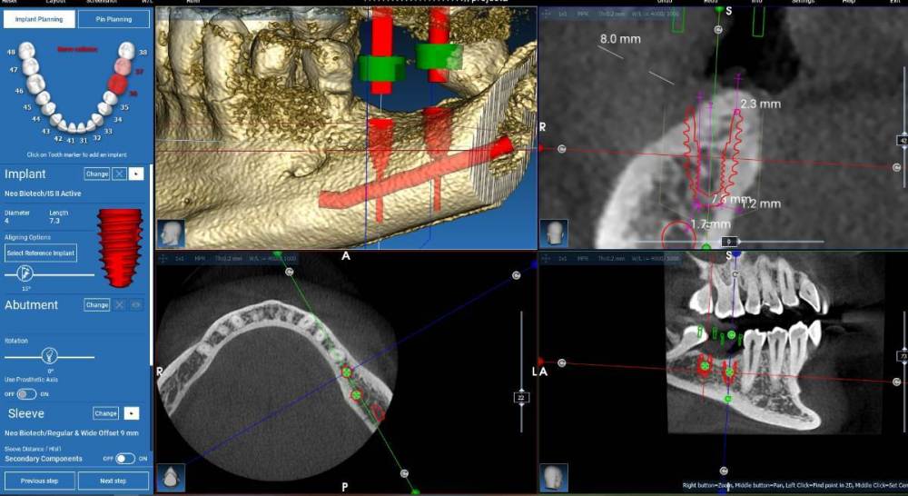Click head orientation icon in sagittal panoramic view
The width and height of the screenshot is (908, 496).
tap(554, 477)
